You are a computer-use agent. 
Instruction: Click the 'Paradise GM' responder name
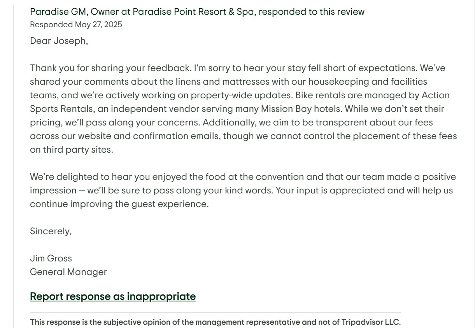click(58, 12)
